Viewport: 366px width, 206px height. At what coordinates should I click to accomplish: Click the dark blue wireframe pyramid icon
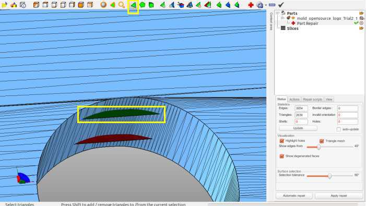(x=190, y=5)
